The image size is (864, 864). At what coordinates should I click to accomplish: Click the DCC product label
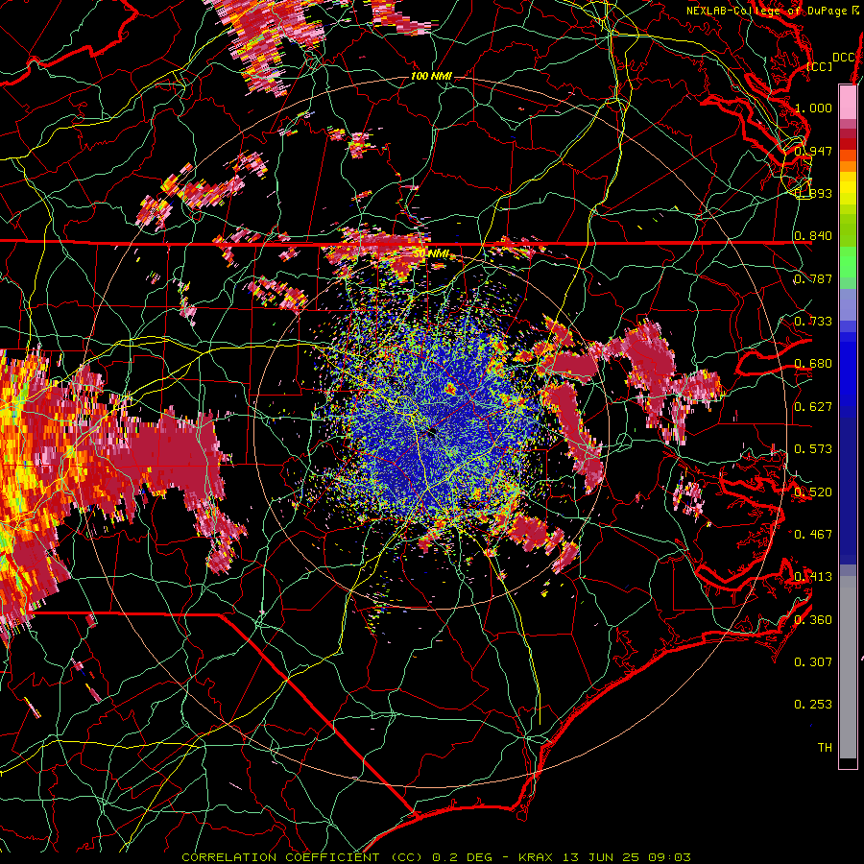pos(843,57)
